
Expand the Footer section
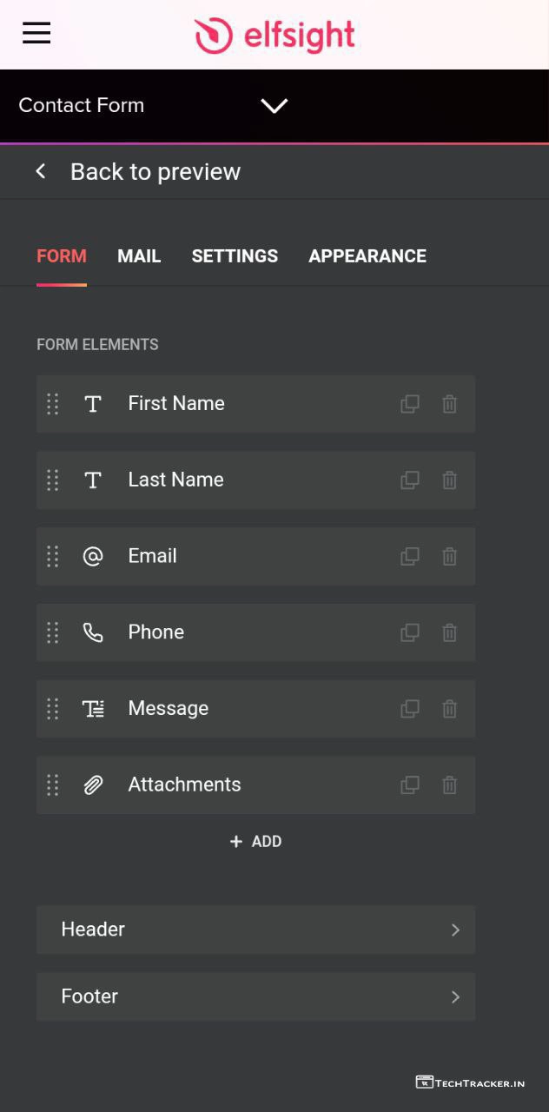click(255, 996)
